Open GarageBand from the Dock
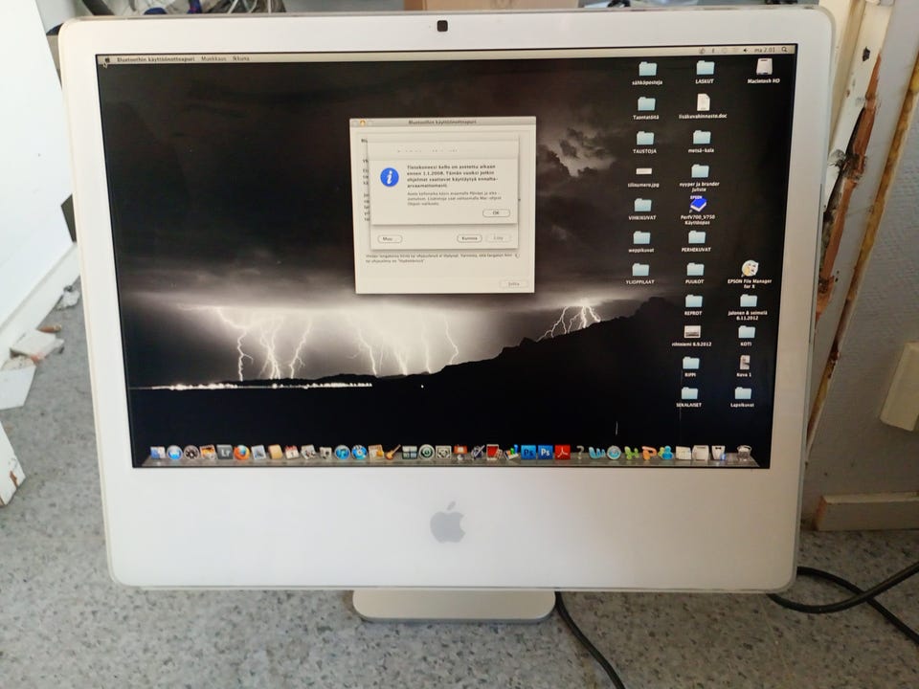 click(x=392, y=453)
